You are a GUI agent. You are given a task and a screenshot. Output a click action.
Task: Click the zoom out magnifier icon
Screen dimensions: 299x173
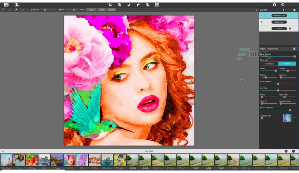[x=148, y=5]
